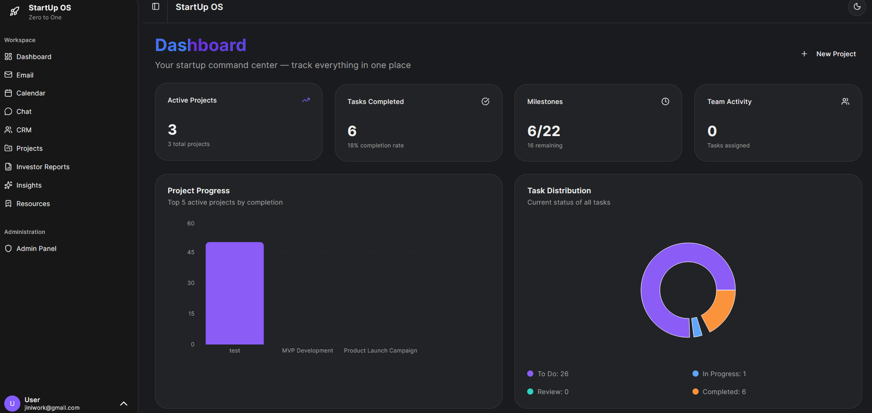872x413 pixels.
Task: Click the purple To Do legend dot
Action: pyautogui.click(x=530, y=374)
